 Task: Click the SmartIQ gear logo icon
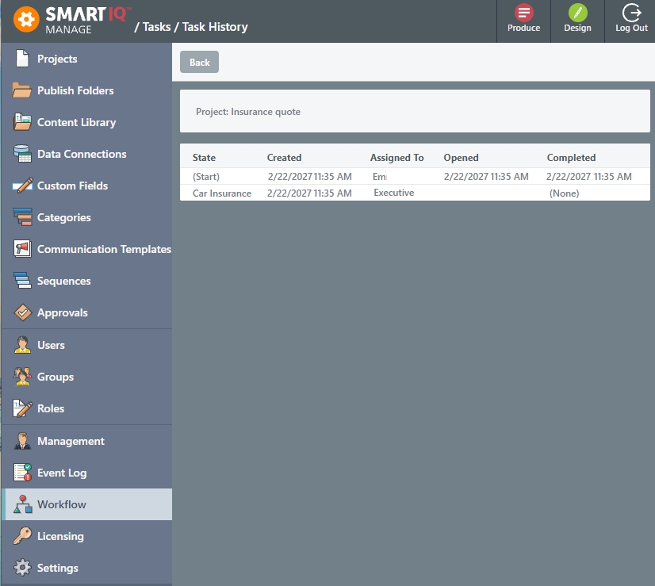tap(26, 19)
